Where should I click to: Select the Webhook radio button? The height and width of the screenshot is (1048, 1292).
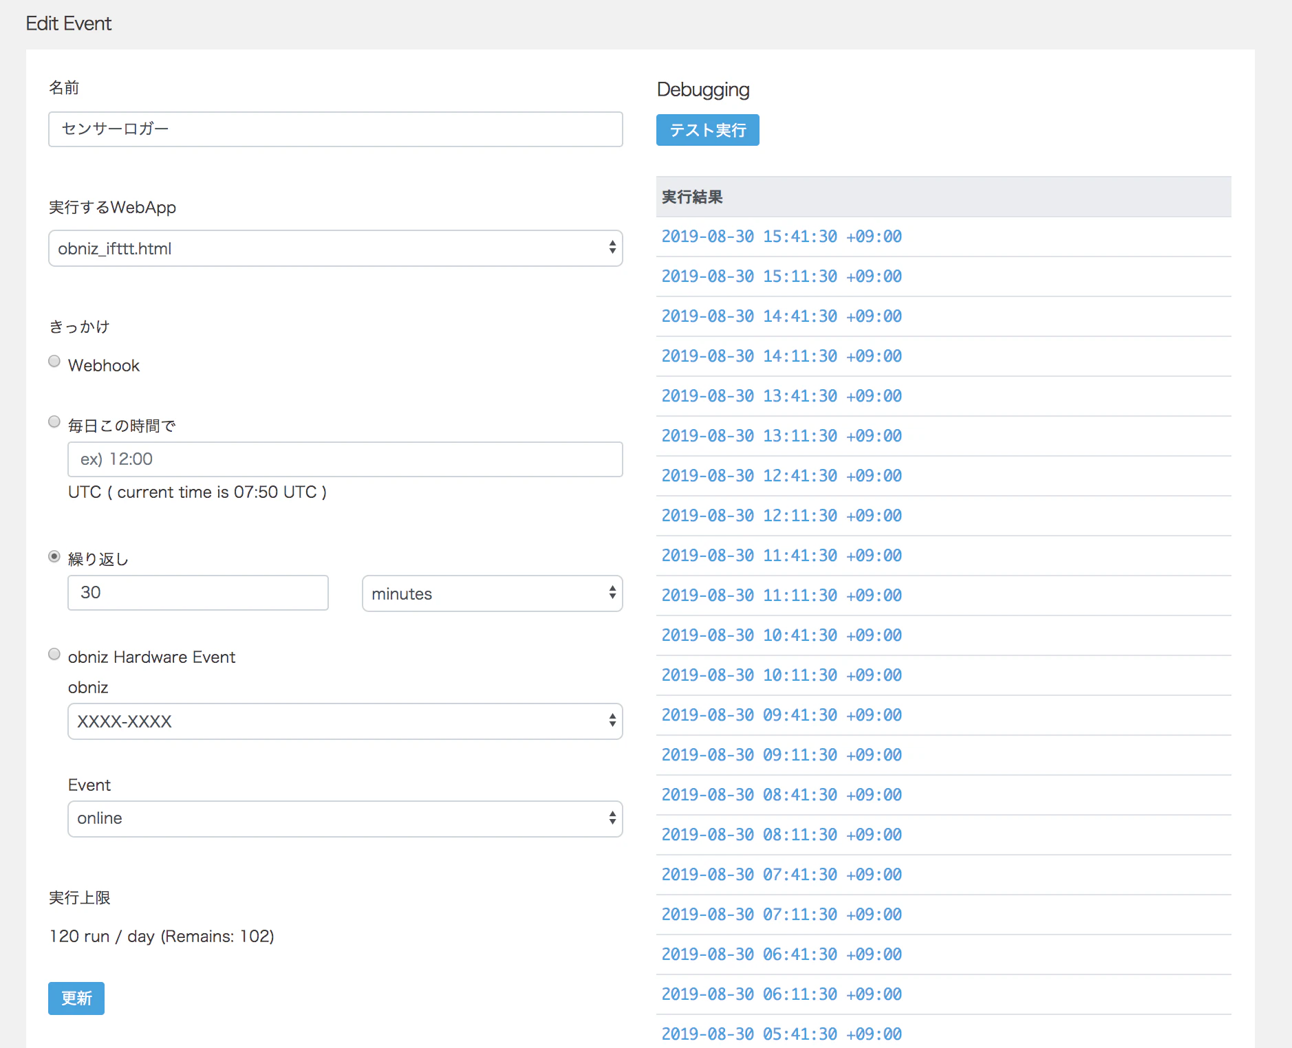(54, 361)
